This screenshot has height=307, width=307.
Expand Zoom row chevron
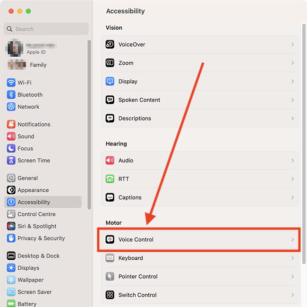292,63
